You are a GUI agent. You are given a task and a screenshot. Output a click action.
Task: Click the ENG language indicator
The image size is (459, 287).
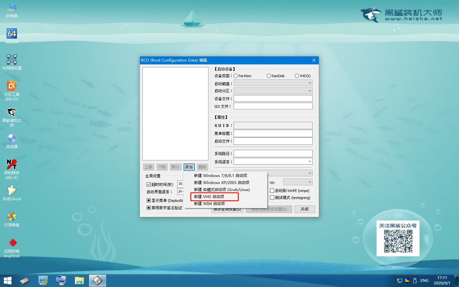pyautogui.click(x=425, y=281)
